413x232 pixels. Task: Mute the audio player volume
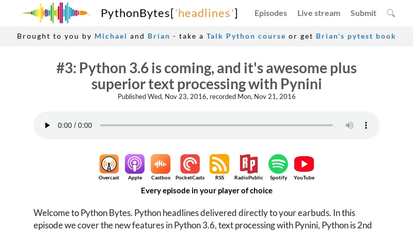(350, 125)
